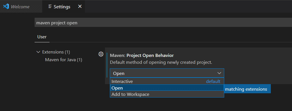Toggle the dropdown chevron arrow

[219, 73]
